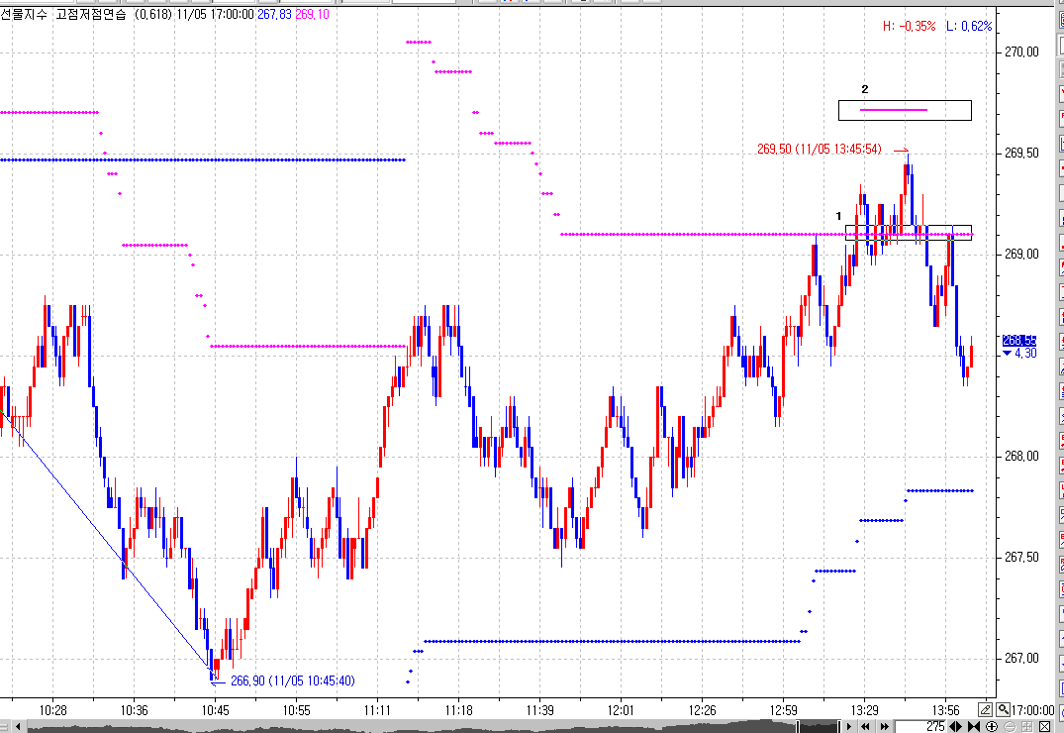Click the 선물지수 chart title label

[x=24, y=14]
